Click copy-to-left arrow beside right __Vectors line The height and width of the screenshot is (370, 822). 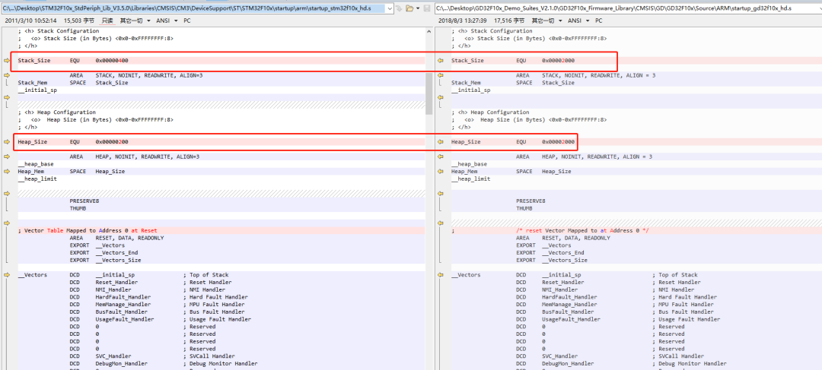pyautogui.click(x=441, y=275)
